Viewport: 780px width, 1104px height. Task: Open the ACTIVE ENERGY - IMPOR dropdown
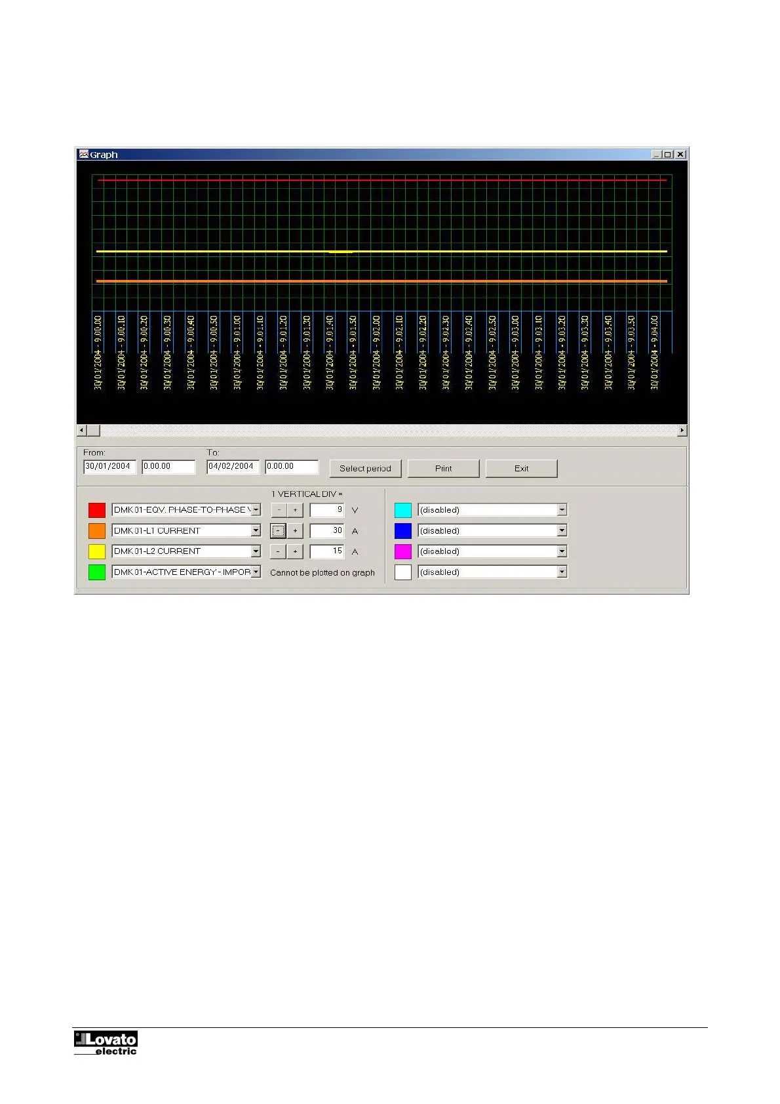tap(256, 572)
